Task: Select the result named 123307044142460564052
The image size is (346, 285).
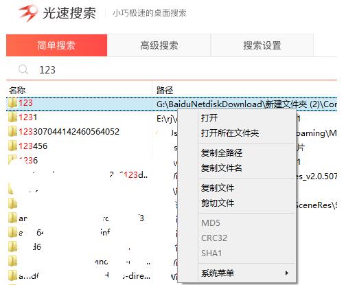Action: pos(69,132)
